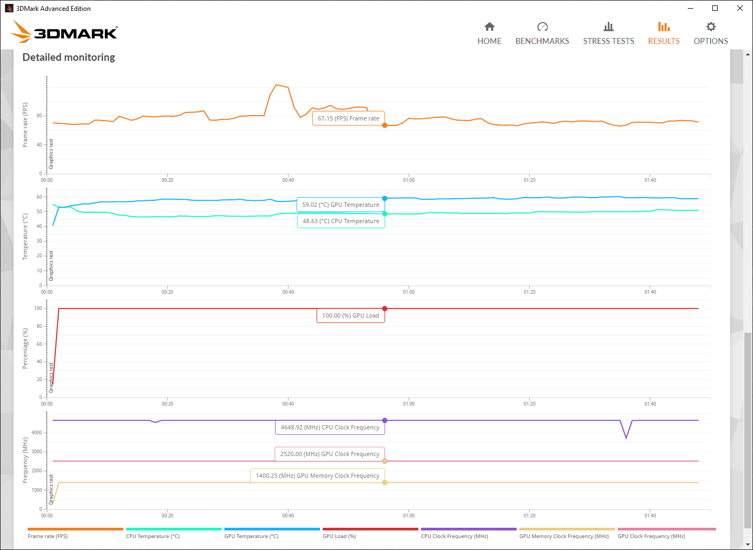
Task: Toggle the GPU Load (%) legend series
Action: [371, 533]
